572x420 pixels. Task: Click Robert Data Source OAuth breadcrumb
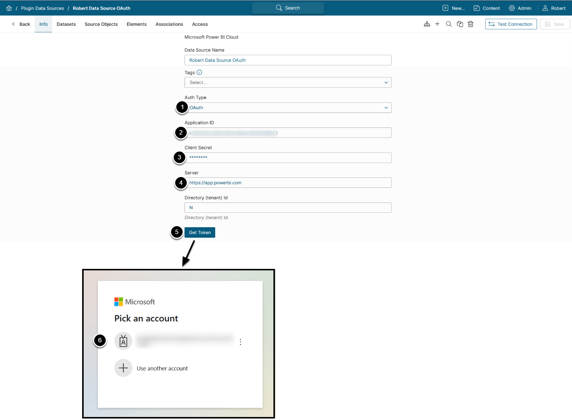102,8
